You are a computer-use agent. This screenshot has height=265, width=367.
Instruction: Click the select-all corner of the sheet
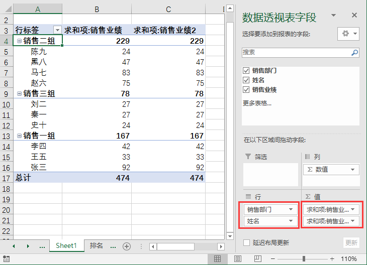(x=7, y=9)
